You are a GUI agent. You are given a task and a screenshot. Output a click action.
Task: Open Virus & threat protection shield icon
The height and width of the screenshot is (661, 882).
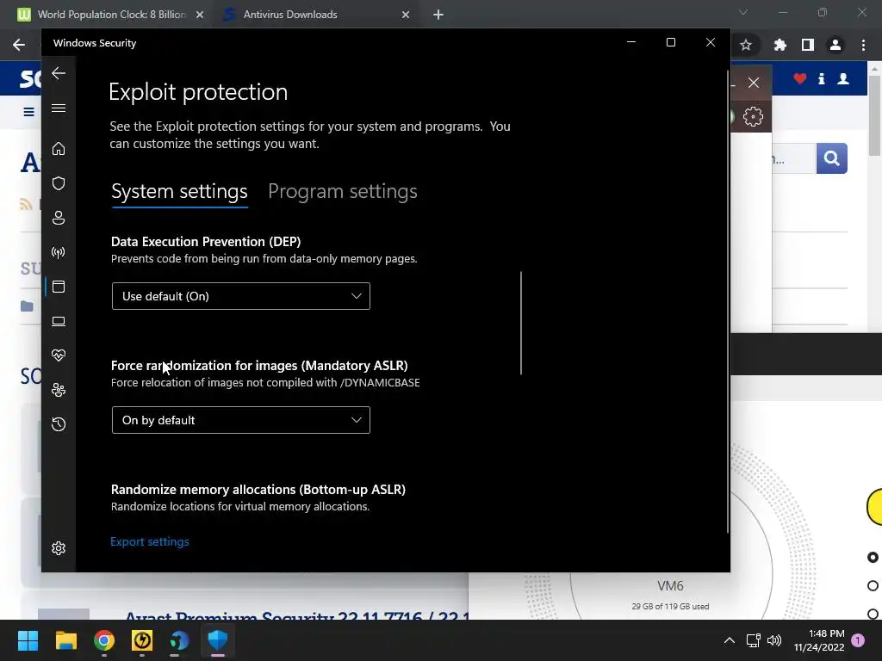[x=59, y=183]
